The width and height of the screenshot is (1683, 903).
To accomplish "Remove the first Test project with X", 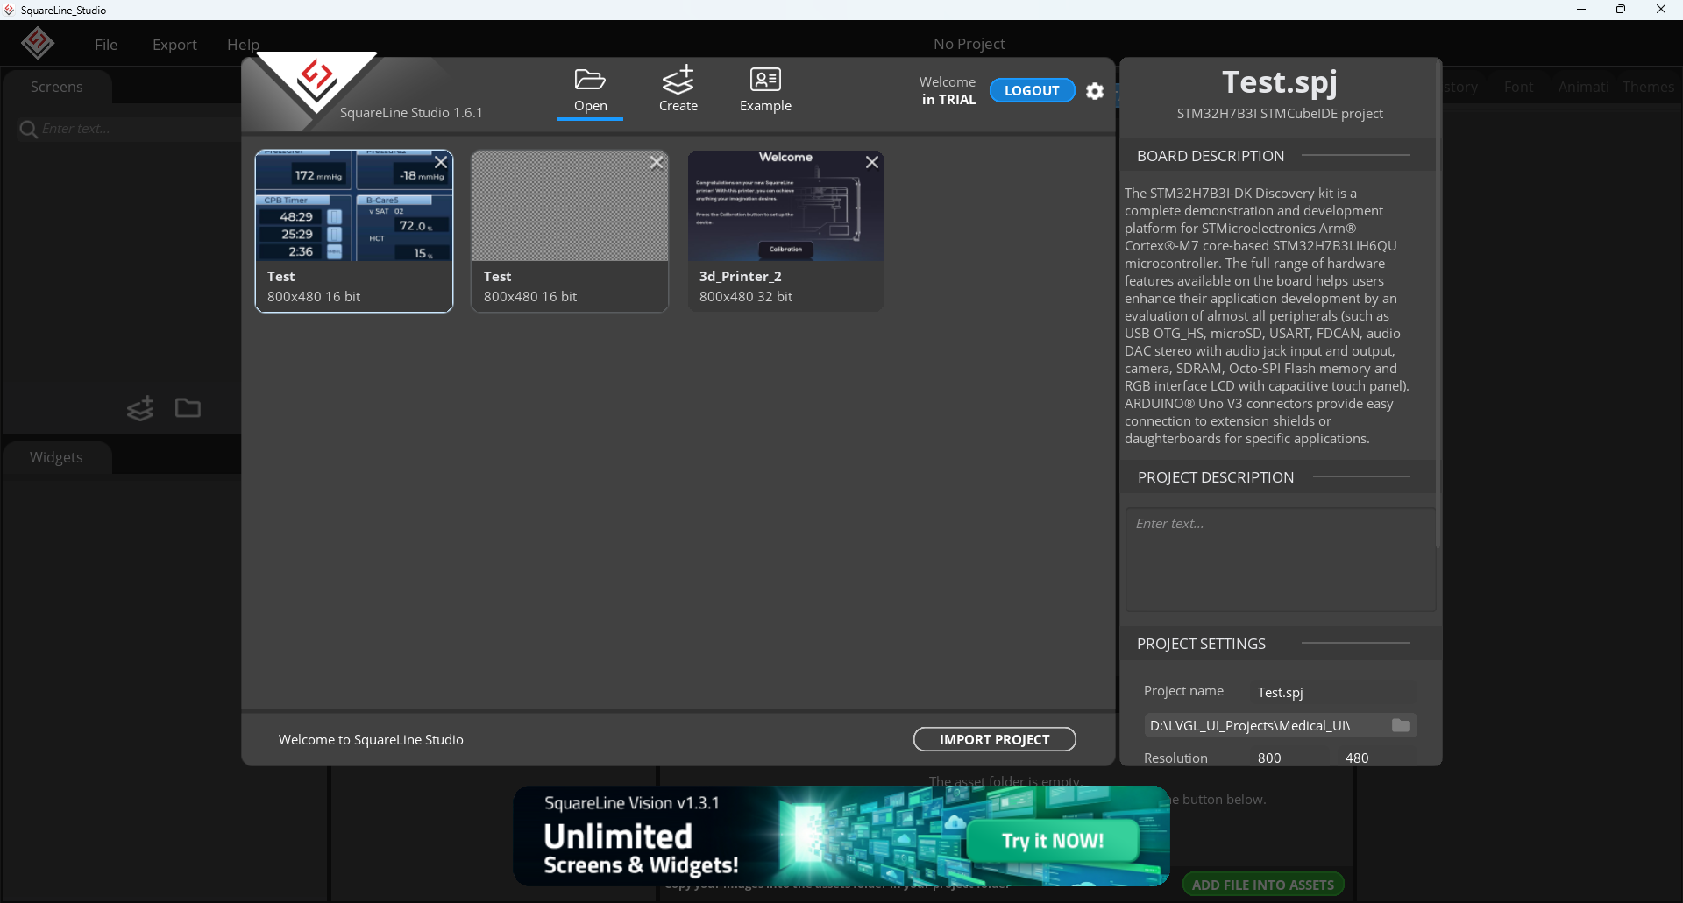I will point(441,162).
